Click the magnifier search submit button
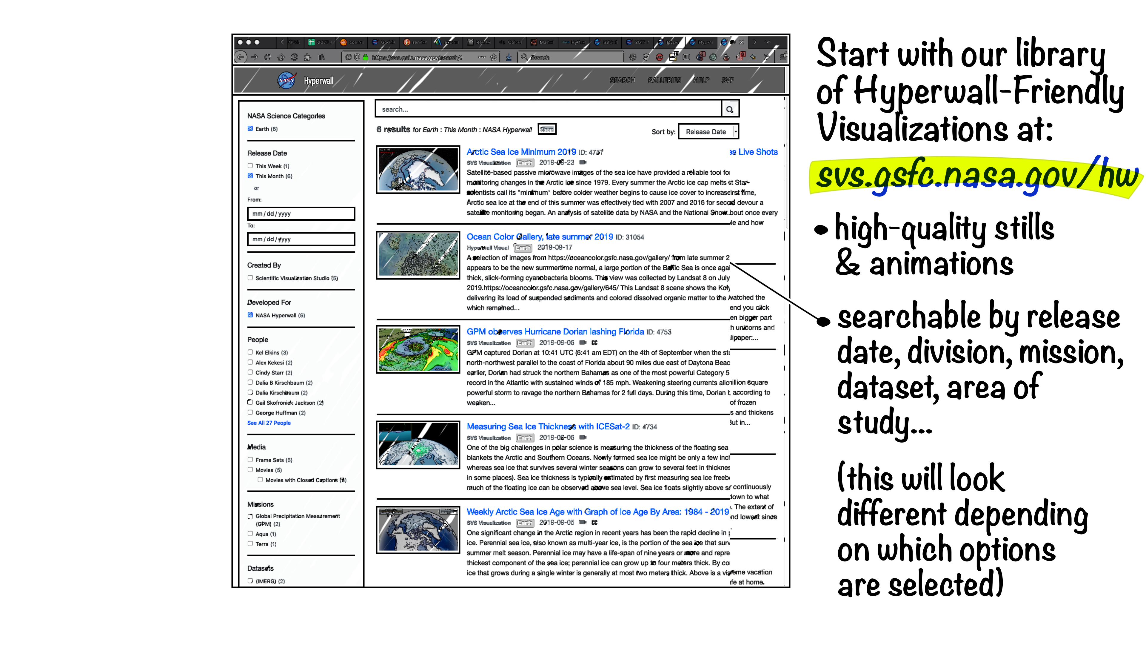This screenshot has width=1146, height=645. 730,109
